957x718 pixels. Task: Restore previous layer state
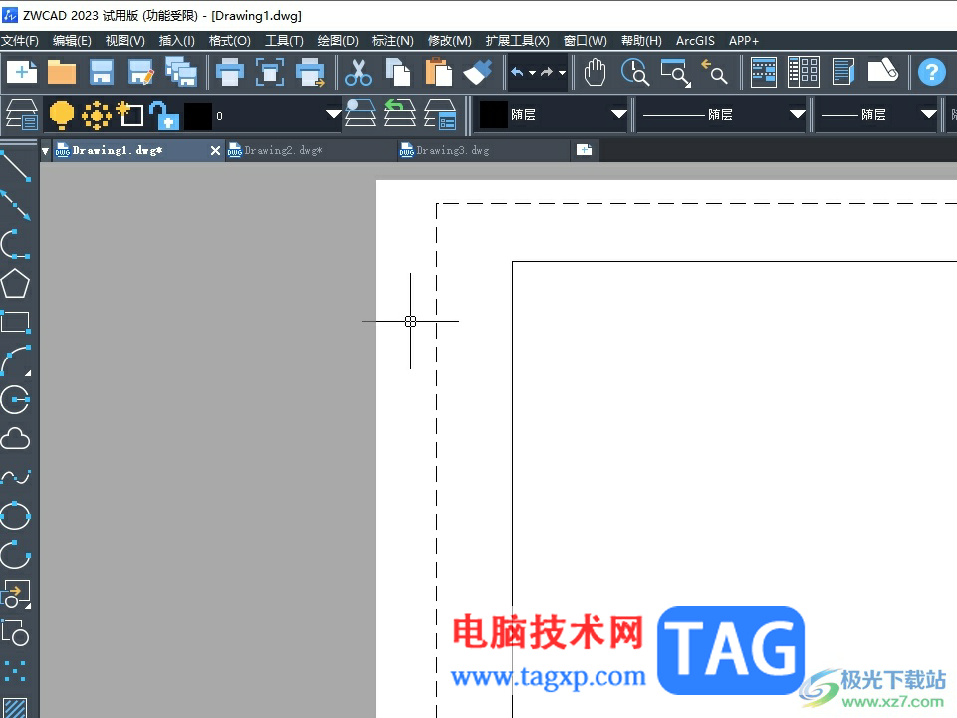(399, 113)
